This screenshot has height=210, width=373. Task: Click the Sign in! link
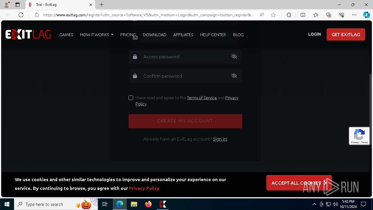(220, 139)
